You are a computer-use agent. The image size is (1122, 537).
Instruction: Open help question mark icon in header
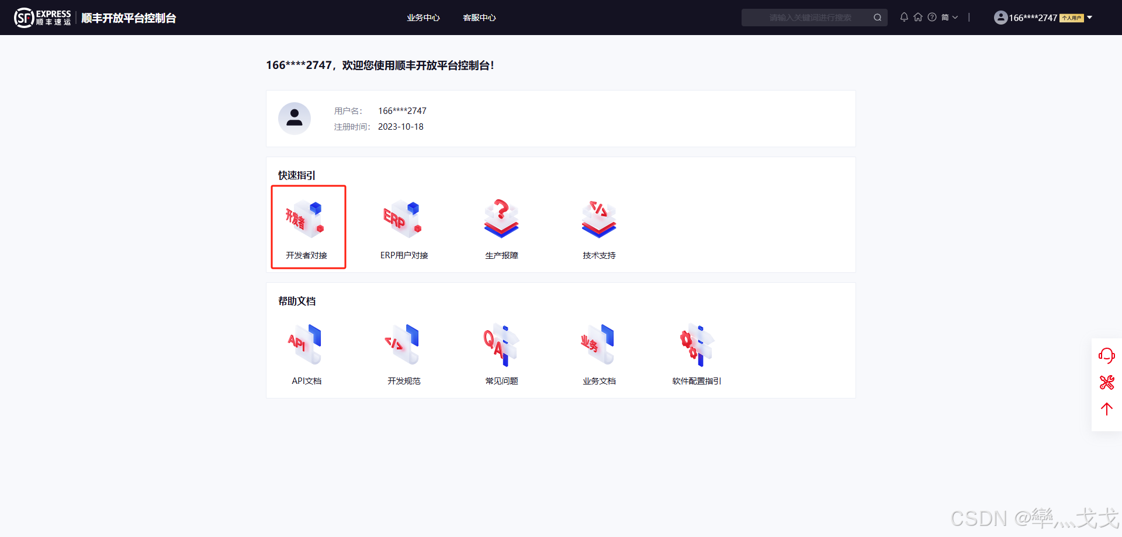[932, 17]
